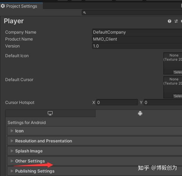Image resolution: width=182 pixels, height=176 pixels.
Task: Open the Player help documentation icon
Action: click(x=170, y=21)
